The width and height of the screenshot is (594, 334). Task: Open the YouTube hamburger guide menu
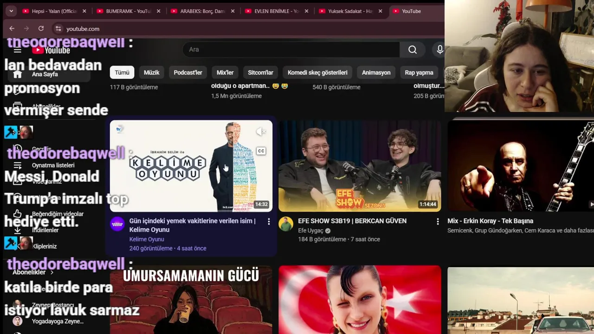coord(17,50)
